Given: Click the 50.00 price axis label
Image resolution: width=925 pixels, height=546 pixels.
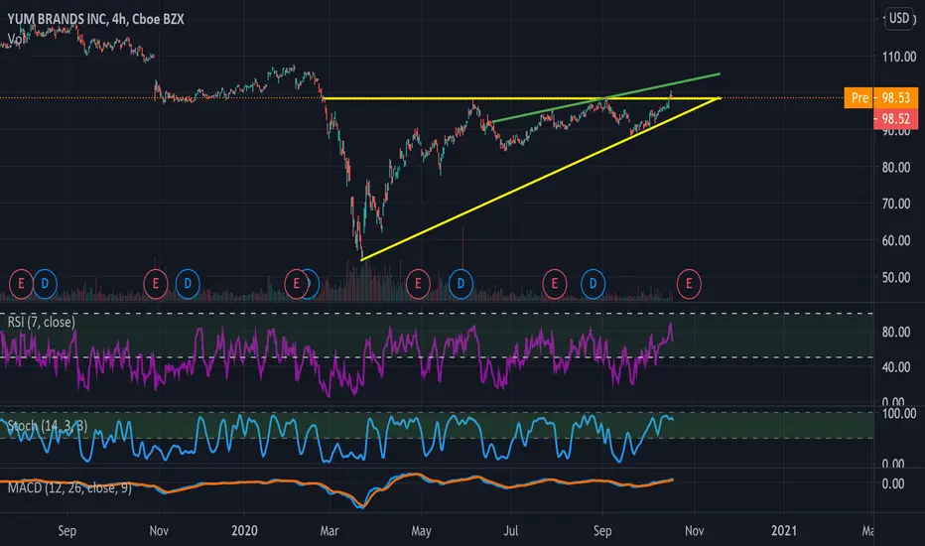Looking at the screenshot, I should pyautogui.click(x=896, y=277).
